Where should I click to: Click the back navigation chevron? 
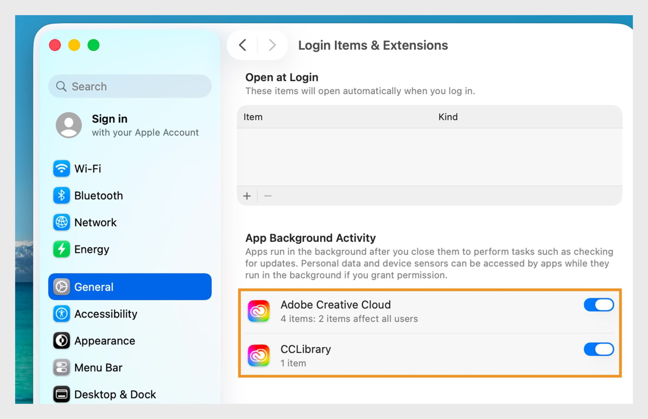click(x=242, y=45)
